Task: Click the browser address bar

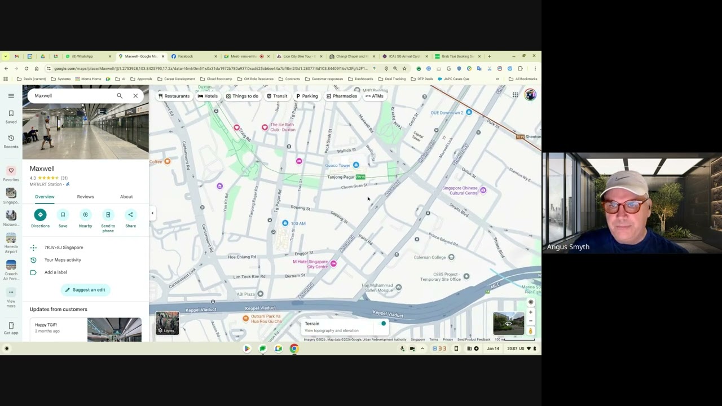Action: pyautogui.click(x=212, y=69)
